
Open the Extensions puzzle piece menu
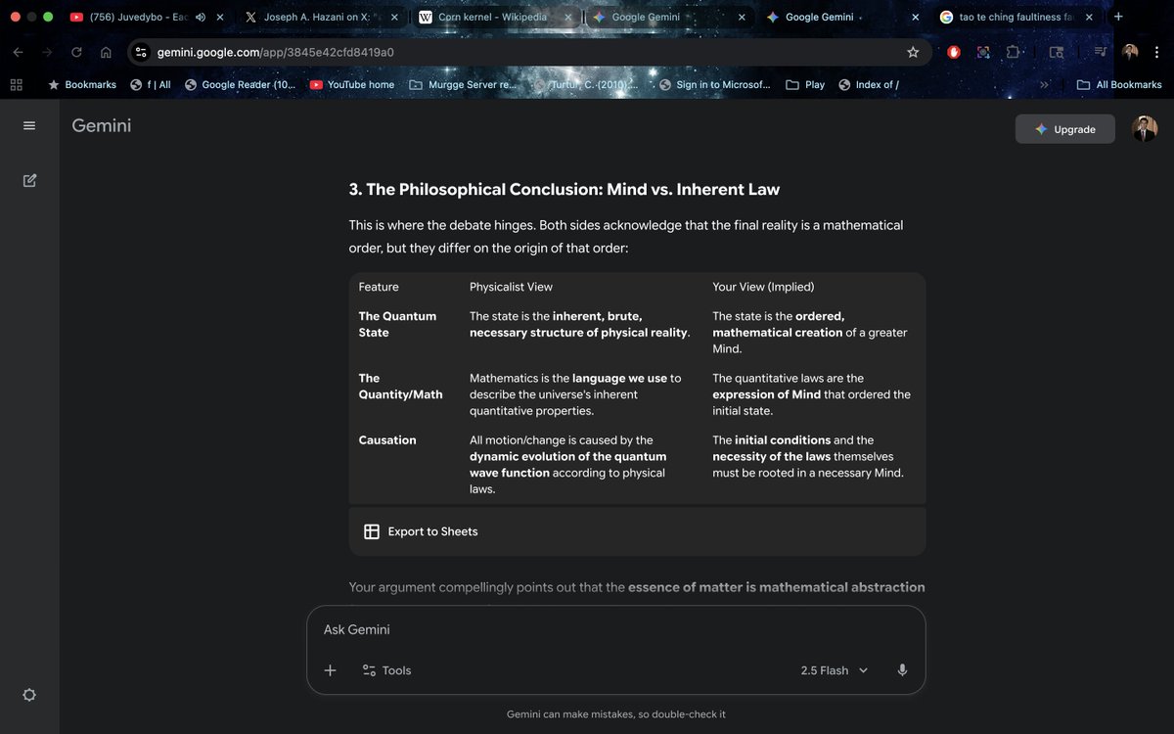pos(1013,52)
